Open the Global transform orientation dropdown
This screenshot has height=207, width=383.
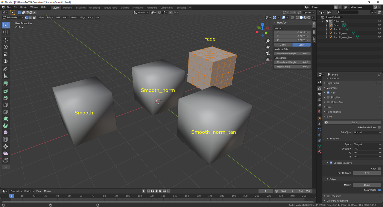141,13
